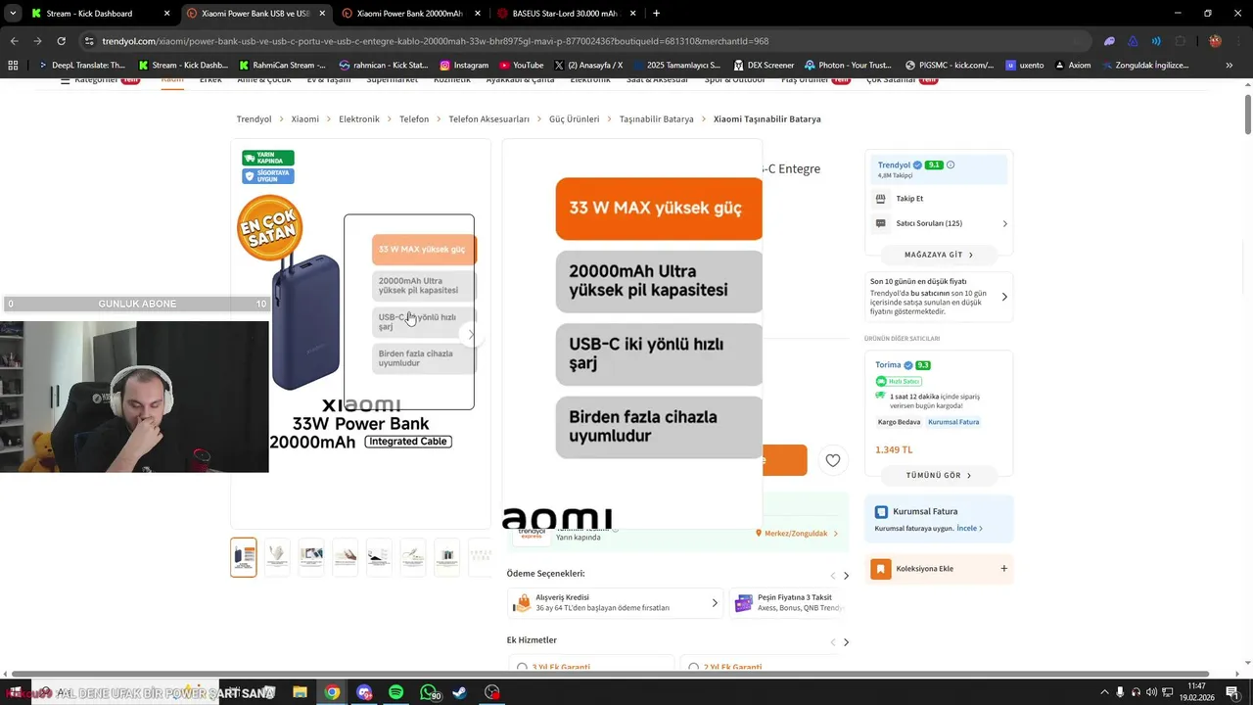Viewport: 1253px width, 705px height.
Task: Click the taskbar clock showing 11:47
Action: pyautogui.click(x=1196, y=692)
